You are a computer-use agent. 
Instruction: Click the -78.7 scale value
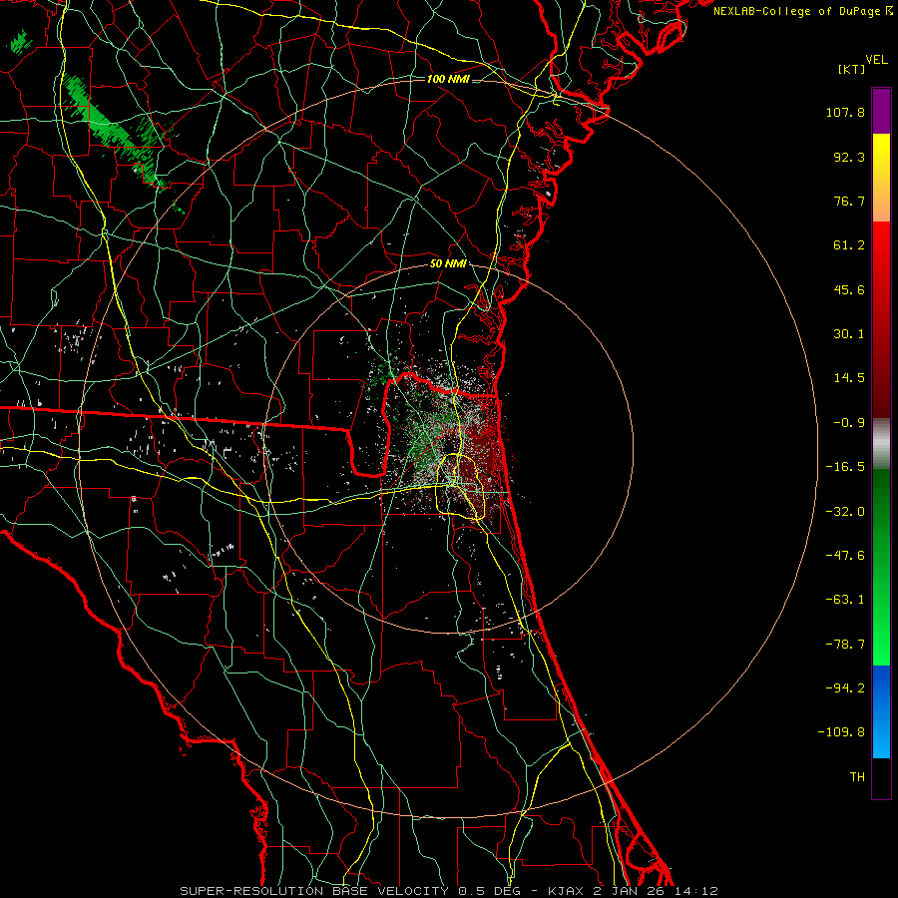845,645
